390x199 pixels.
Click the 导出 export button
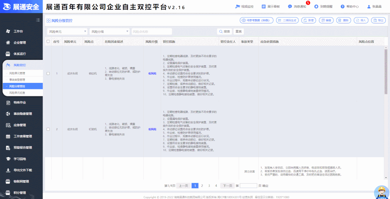[x=378, y=21]
